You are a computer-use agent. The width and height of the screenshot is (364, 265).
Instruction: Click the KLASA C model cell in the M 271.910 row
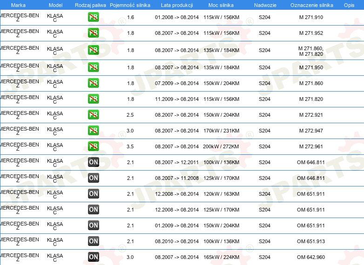[55, 18]
